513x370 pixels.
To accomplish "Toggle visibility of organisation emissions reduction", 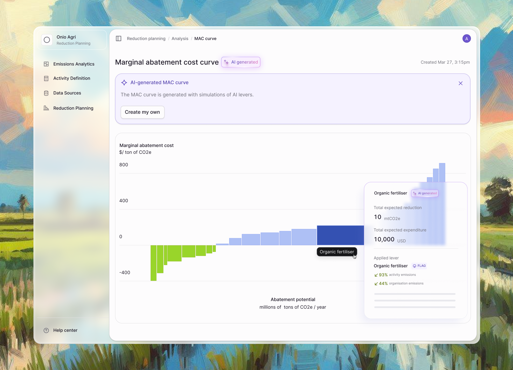I will pyautogui.click(x=375, y=283).
